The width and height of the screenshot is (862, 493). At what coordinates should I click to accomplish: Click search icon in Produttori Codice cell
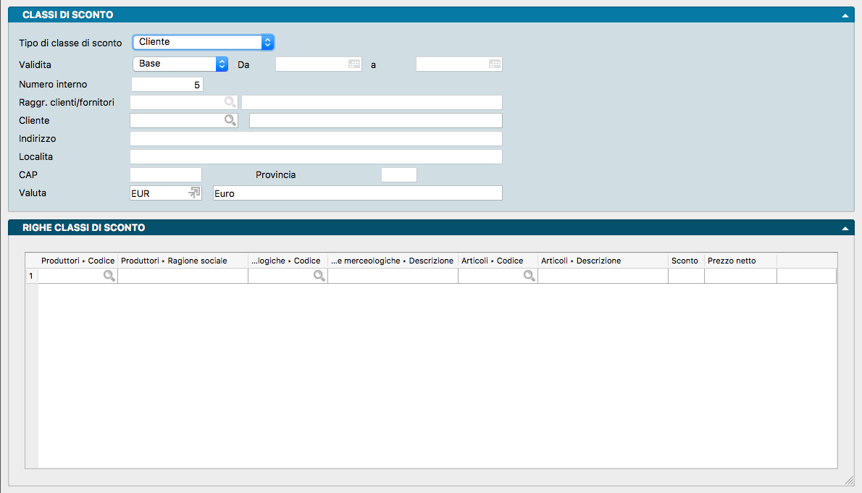click(x=109, y=276)
